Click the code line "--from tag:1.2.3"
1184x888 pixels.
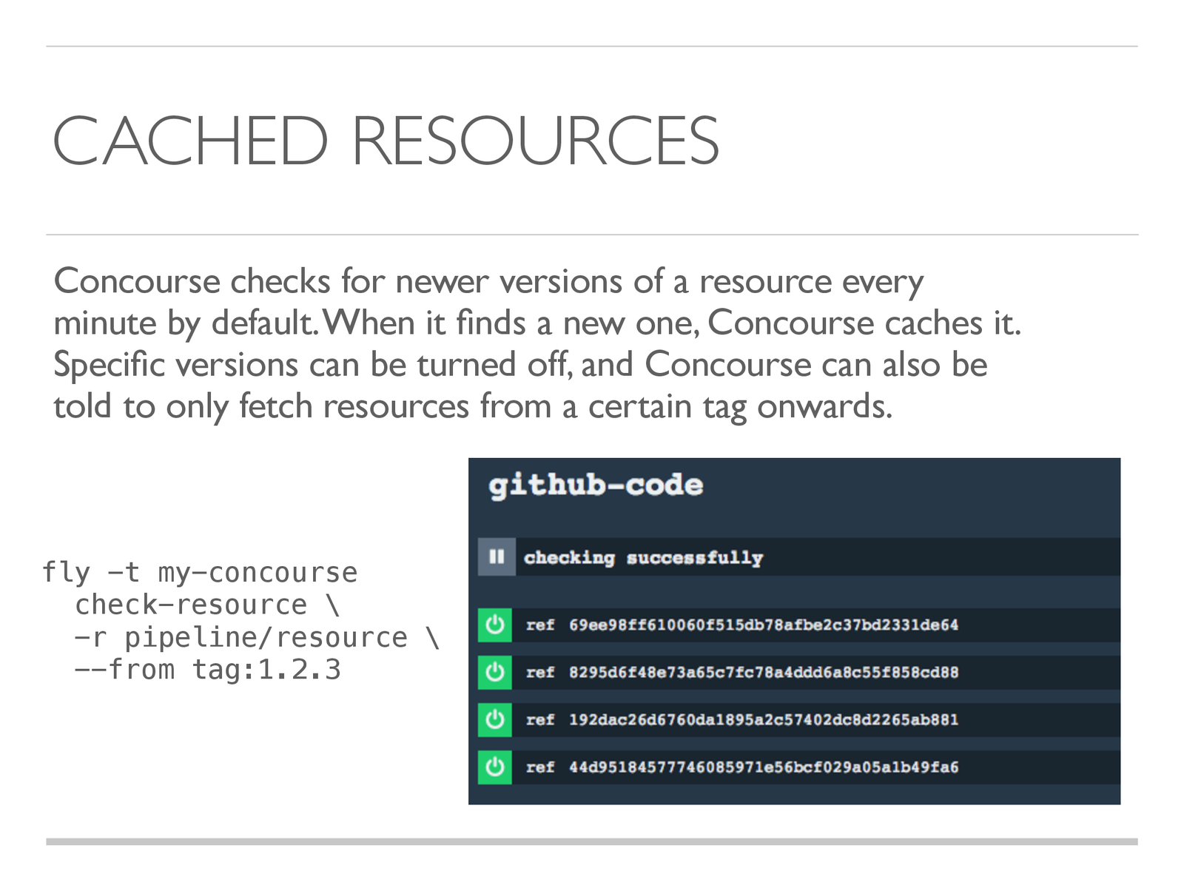pos(208,670)
